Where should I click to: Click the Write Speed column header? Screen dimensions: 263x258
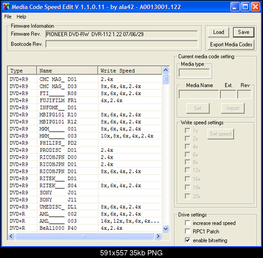(x=130, y=71)
